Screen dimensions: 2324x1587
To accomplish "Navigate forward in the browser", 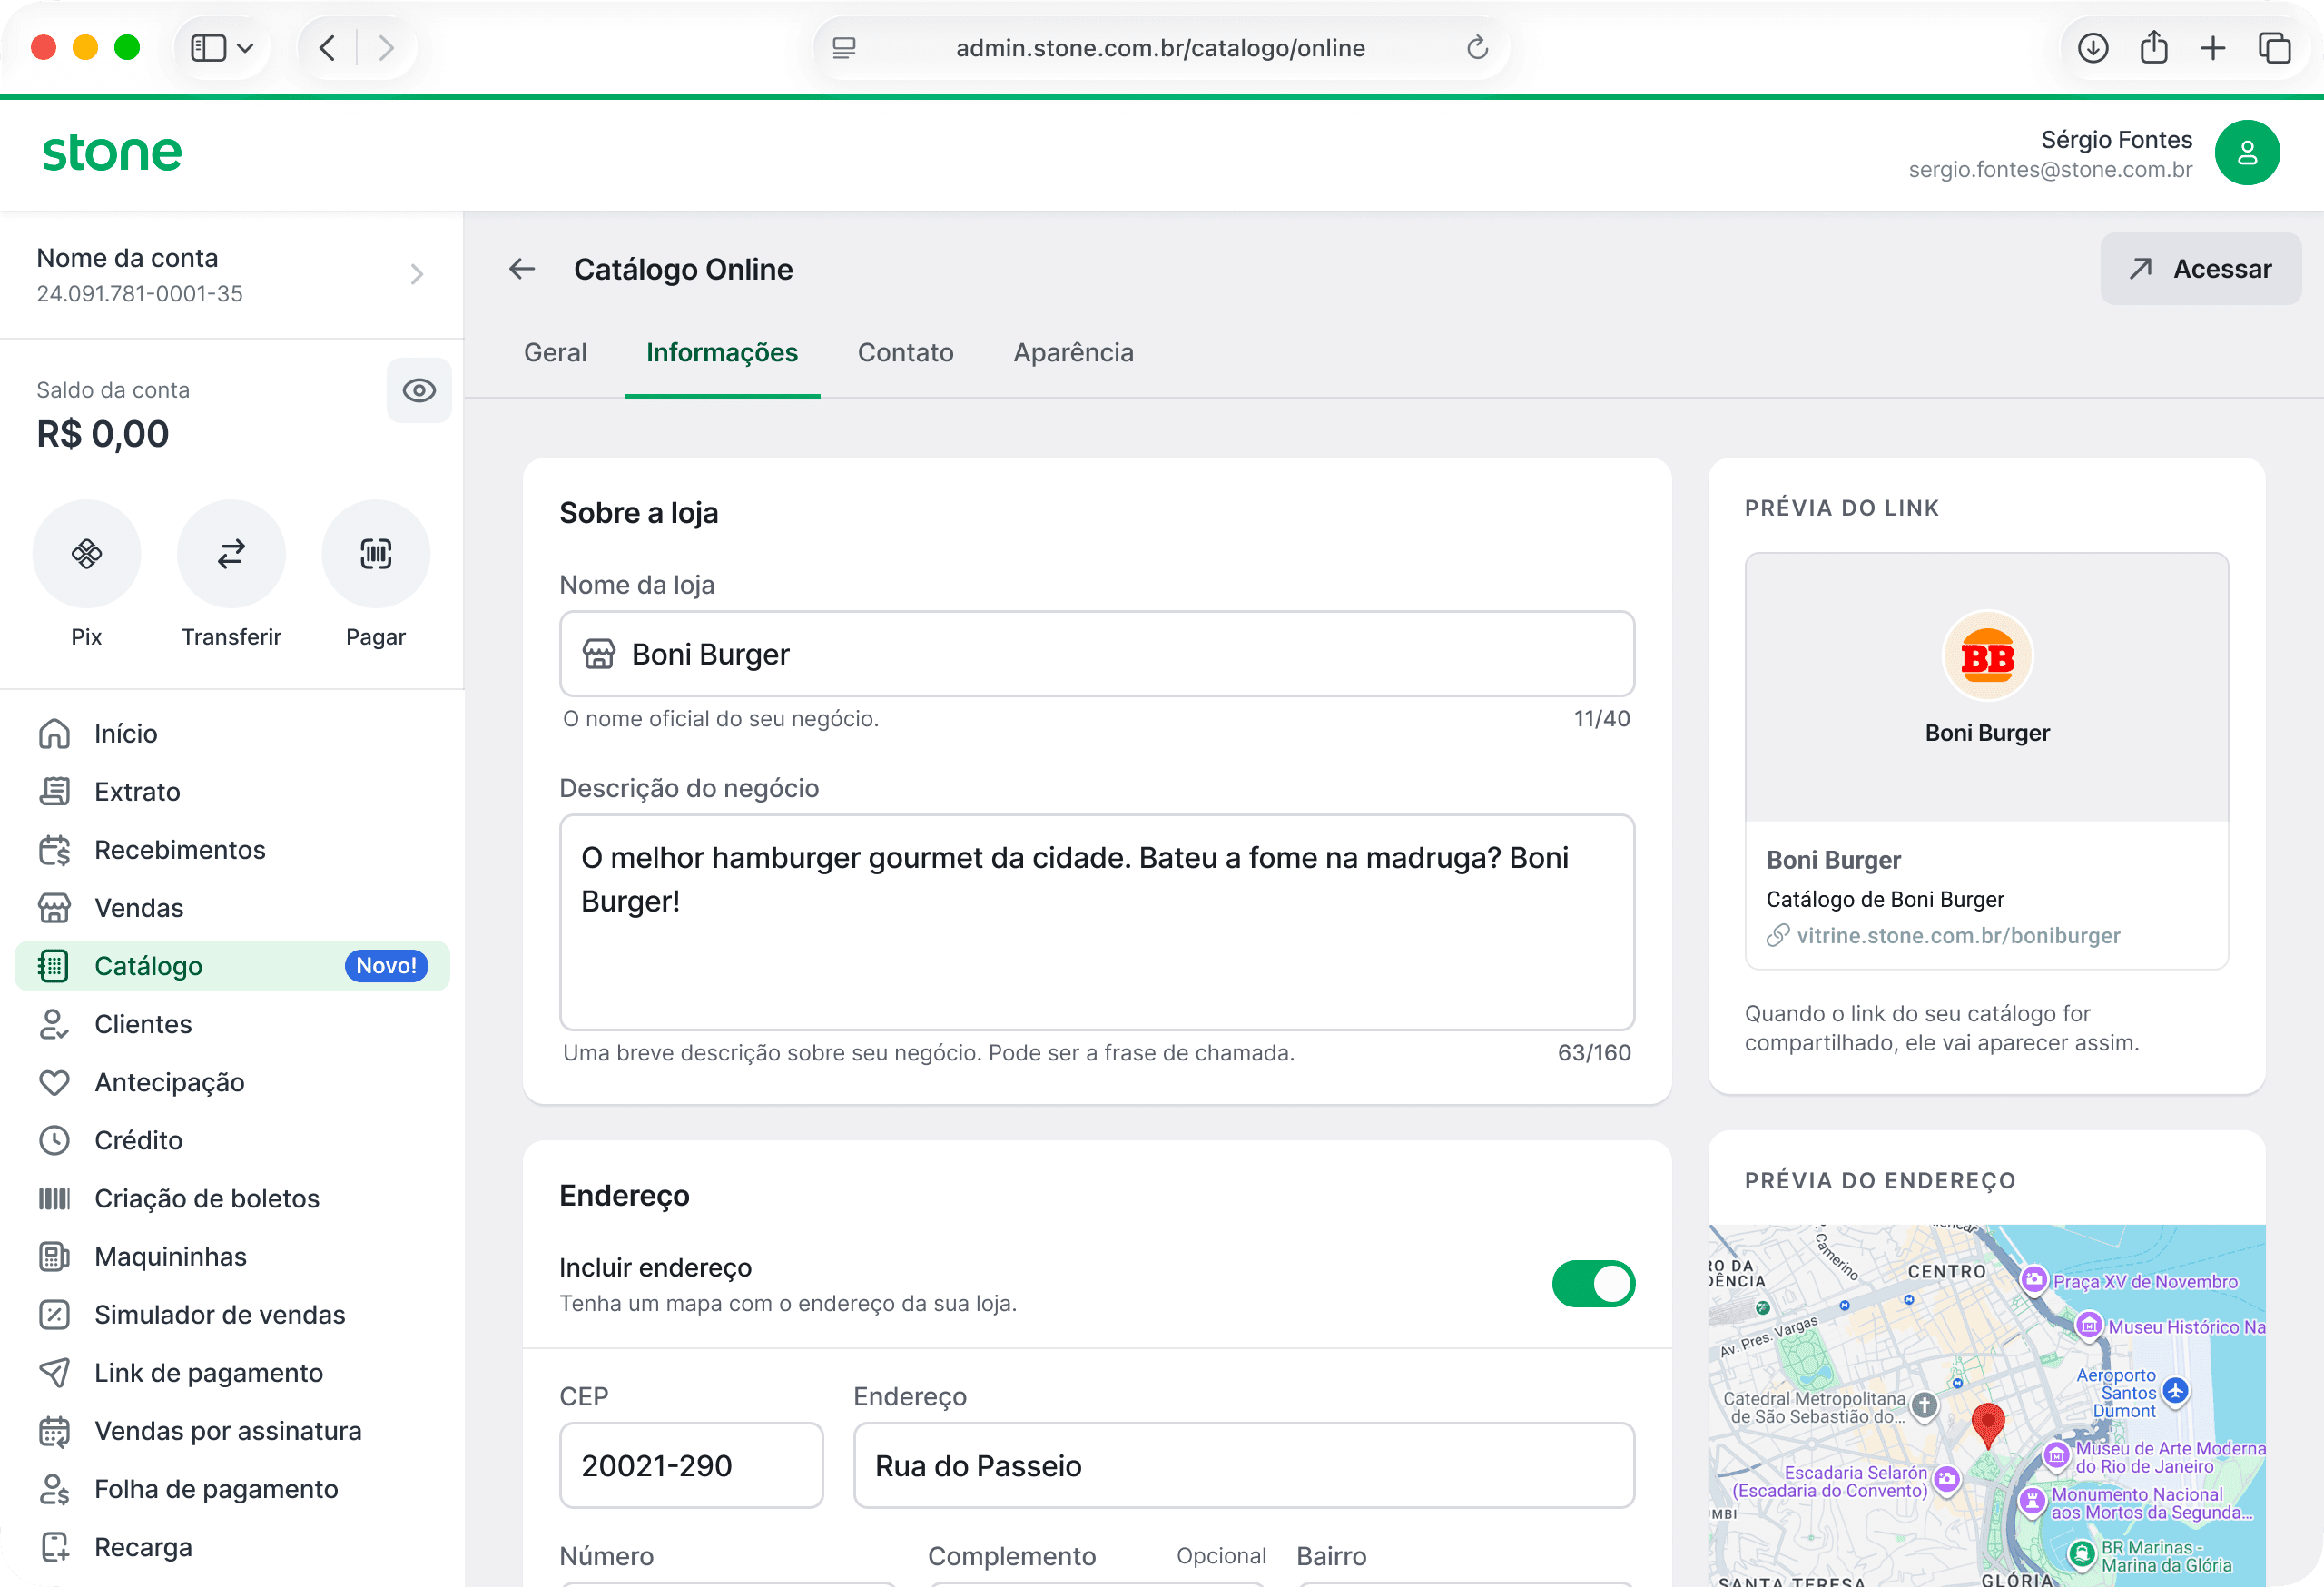I will [x=386, y=48].
